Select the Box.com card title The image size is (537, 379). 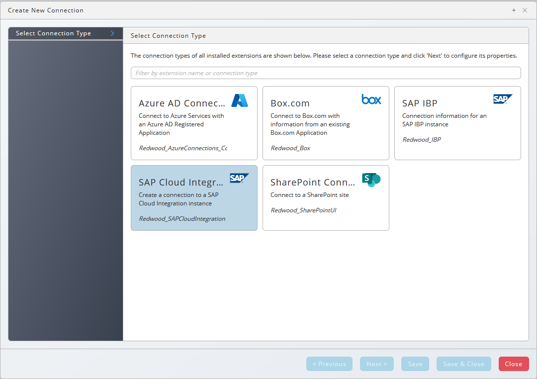[290, 103]
